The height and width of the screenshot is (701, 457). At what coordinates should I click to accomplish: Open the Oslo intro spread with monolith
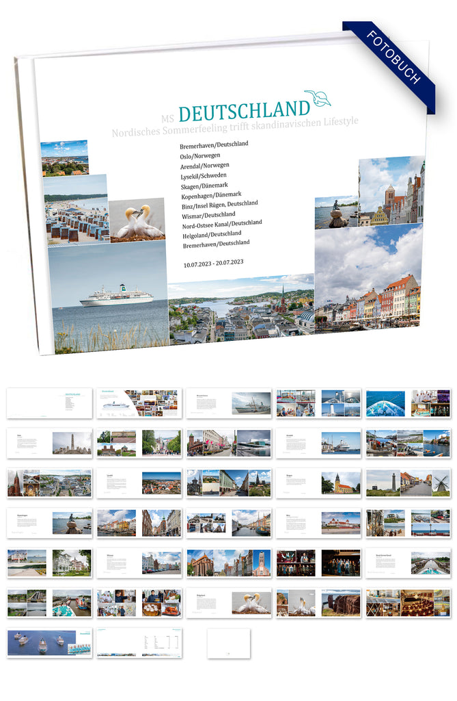coord(50,443)
